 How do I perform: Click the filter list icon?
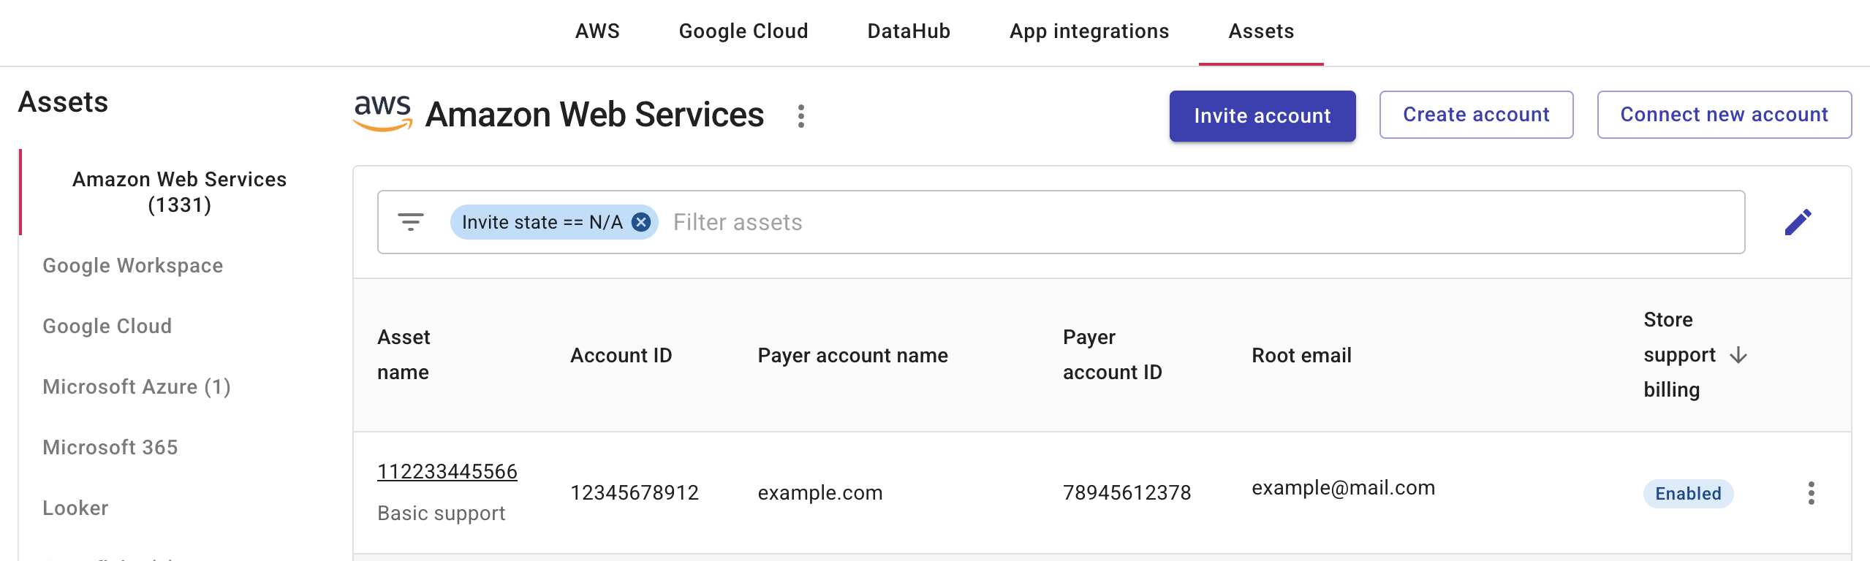pos(411,222)
